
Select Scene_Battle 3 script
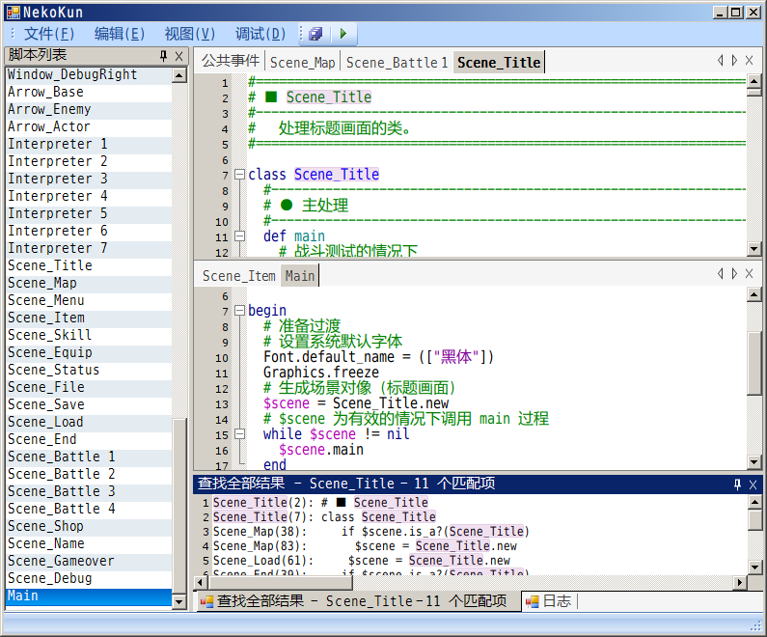[89, 491]
